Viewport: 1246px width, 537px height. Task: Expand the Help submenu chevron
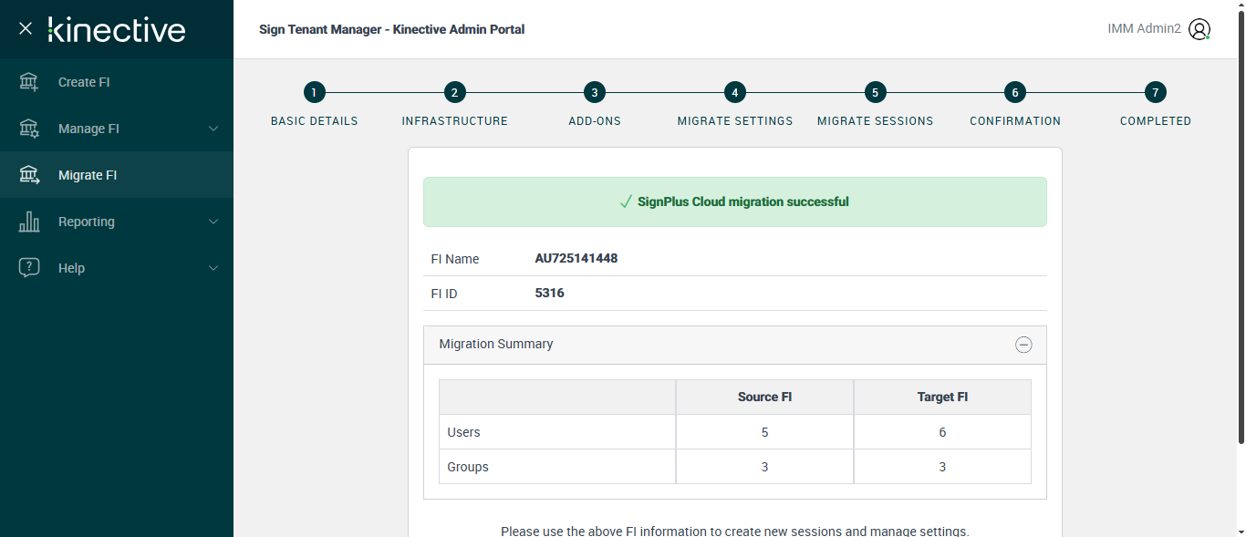click(x=213, y=268)
